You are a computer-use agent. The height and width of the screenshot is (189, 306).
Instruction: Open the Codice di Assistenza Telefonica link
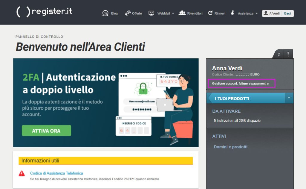[x=56, y=173]
